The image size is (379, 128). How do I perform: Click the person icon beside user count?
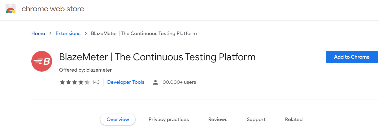(x=156, y=82)
